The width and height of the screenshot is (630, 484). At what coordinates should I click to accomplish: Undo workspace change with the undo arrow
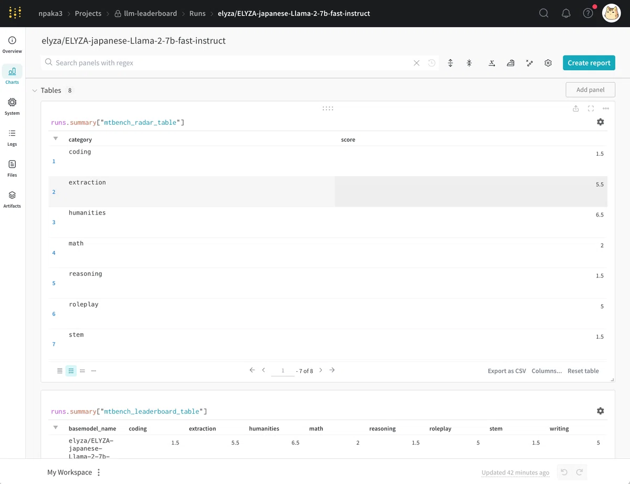pos(564,472)
